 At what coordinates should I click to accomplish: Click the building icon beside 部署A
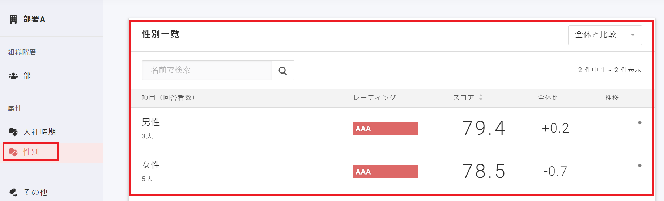tap(13, 19)
